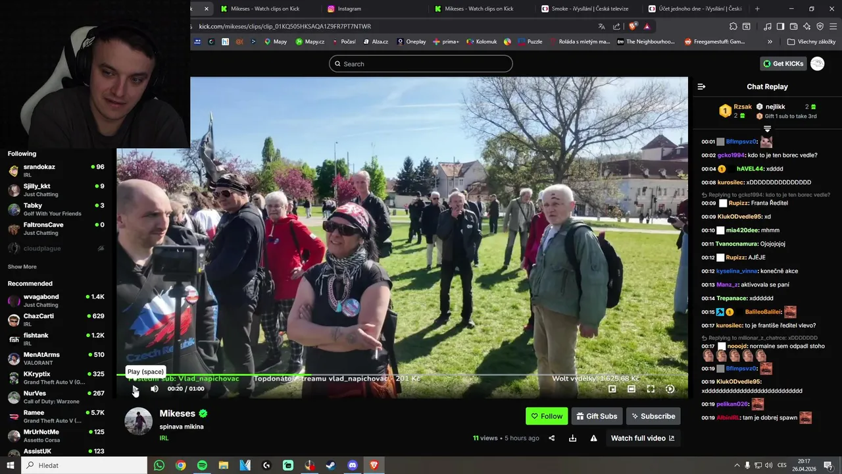Mute the clip with the volume icon
Viewport: 842px width, 474px height.
click(155, 389)
